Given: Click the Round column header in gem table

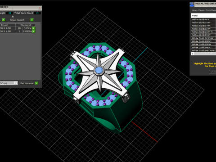Looking at the screenshot, I should [8, 25].
